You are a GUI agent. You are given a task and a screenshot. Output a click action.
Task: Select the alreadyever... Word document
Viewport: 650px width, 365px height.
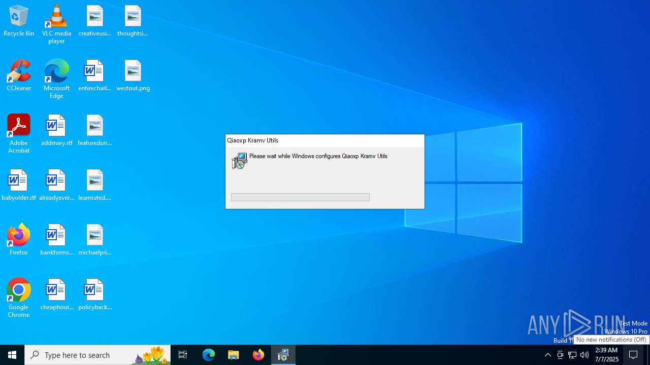tap(56, 186)
